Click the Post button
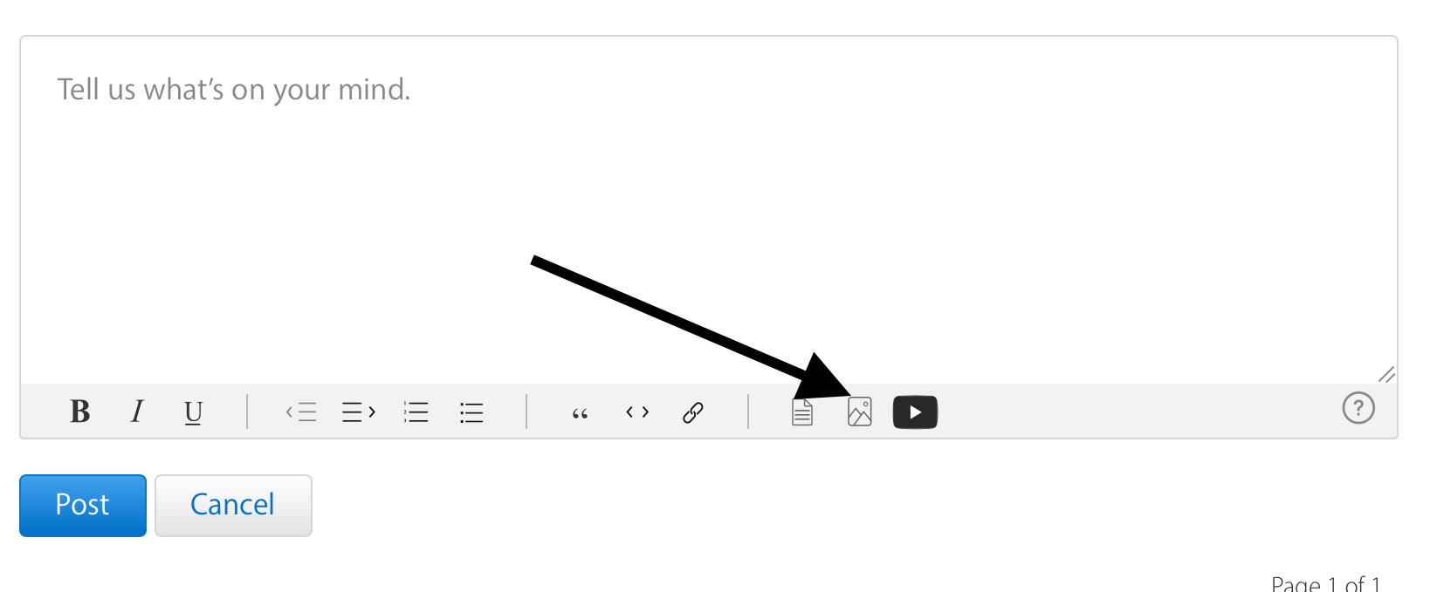 point(83,505)
